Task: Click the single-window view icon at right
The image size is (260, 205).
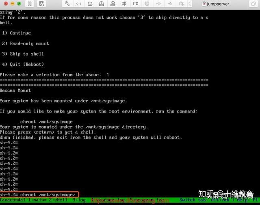Action: click(253, 4)
